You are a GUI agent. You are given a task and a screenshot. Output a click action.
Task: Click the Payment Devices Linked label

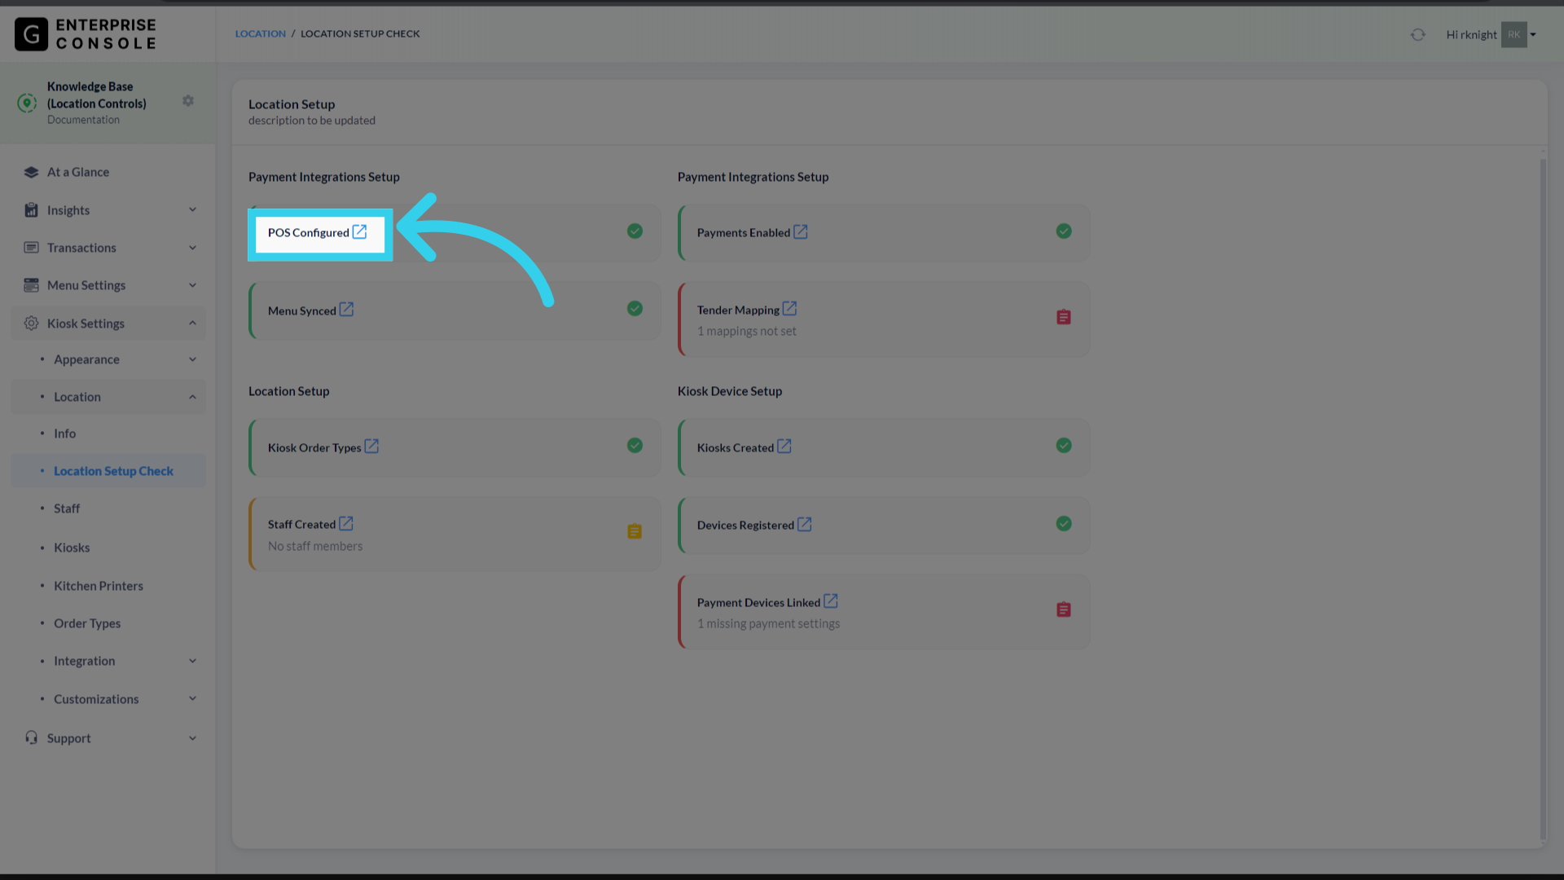coord(758,603)
